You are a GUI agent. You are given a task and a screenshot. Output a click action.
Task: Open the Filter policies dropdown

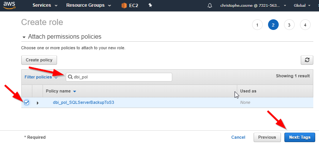pos(41,77)
